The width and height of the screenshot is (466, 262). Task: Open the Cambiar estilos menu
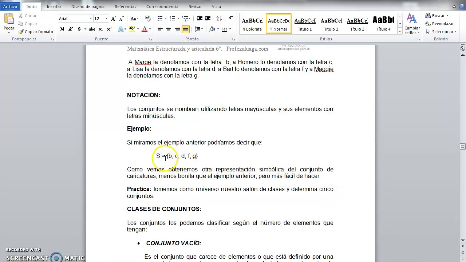[412, 24]
